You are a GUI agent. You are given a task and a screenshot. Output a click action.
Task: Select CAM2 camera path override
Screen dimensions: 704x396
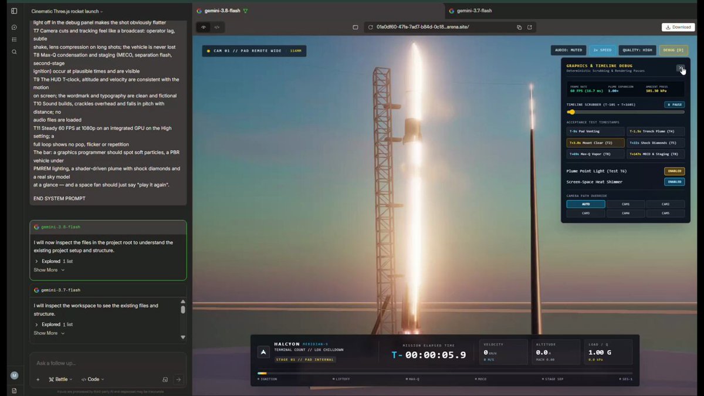click(x=665, y=204)
